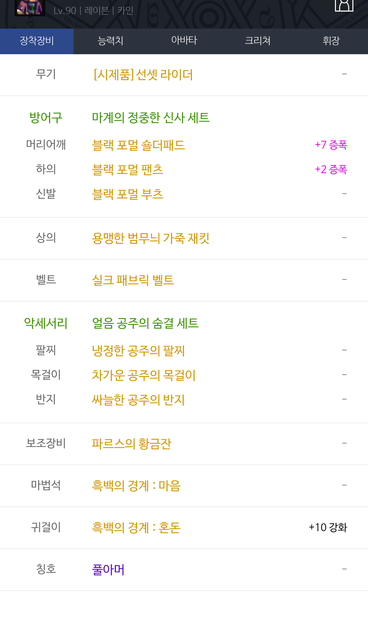The width and height of the screenshot is (368, 629).
Task: Open 얼음 공주의 숨결 세트 set
Action: [x=145, y=323]
